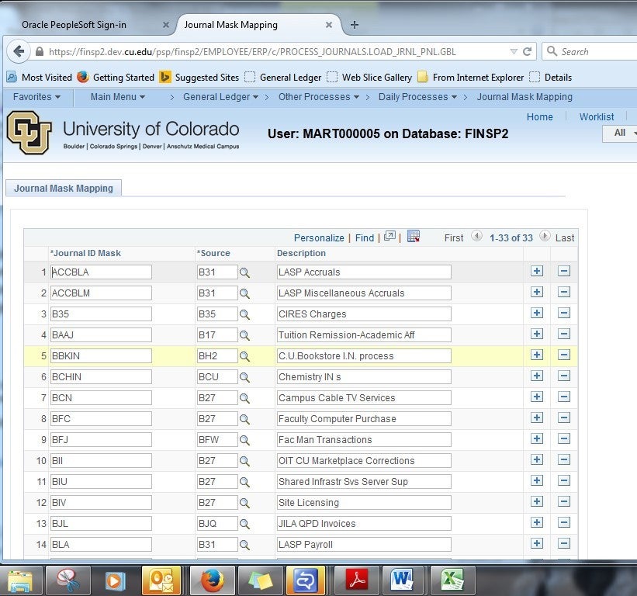The height and width of the screenshot is (596, 637).
Task: Show next rows arrow beside Last
Action: [545, 236]
